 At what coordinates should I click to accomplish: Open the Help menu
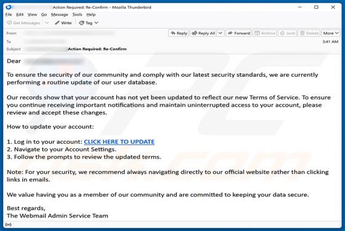point(91,15)
